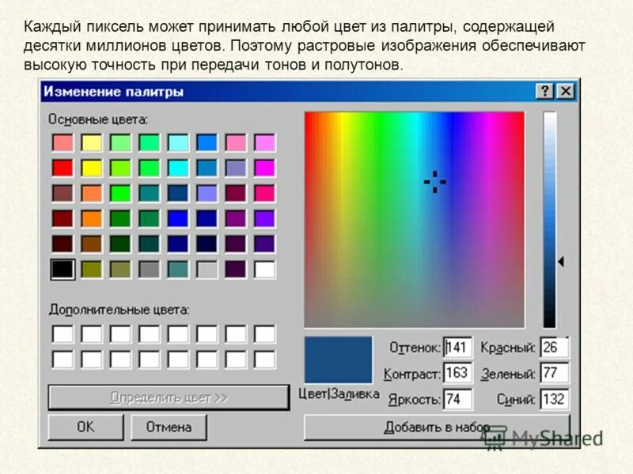The height and width of the screenshot is (474, 633).
Task: Click the Оттенок field showing 141
Action: 457,347
